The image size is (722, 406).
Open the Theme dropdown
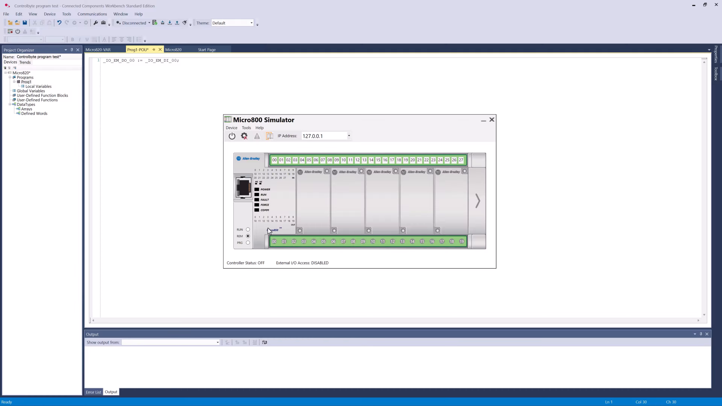252,23
